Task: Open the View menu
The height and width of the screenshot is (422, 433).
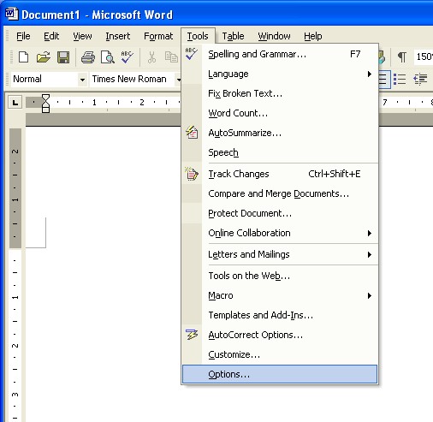Action: tap(82, 36)
